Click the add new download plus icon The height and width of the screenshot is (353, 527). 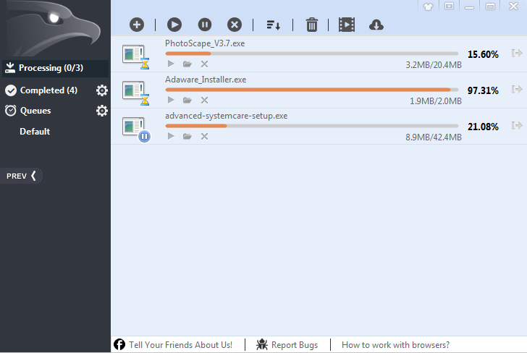coord(137,25)
